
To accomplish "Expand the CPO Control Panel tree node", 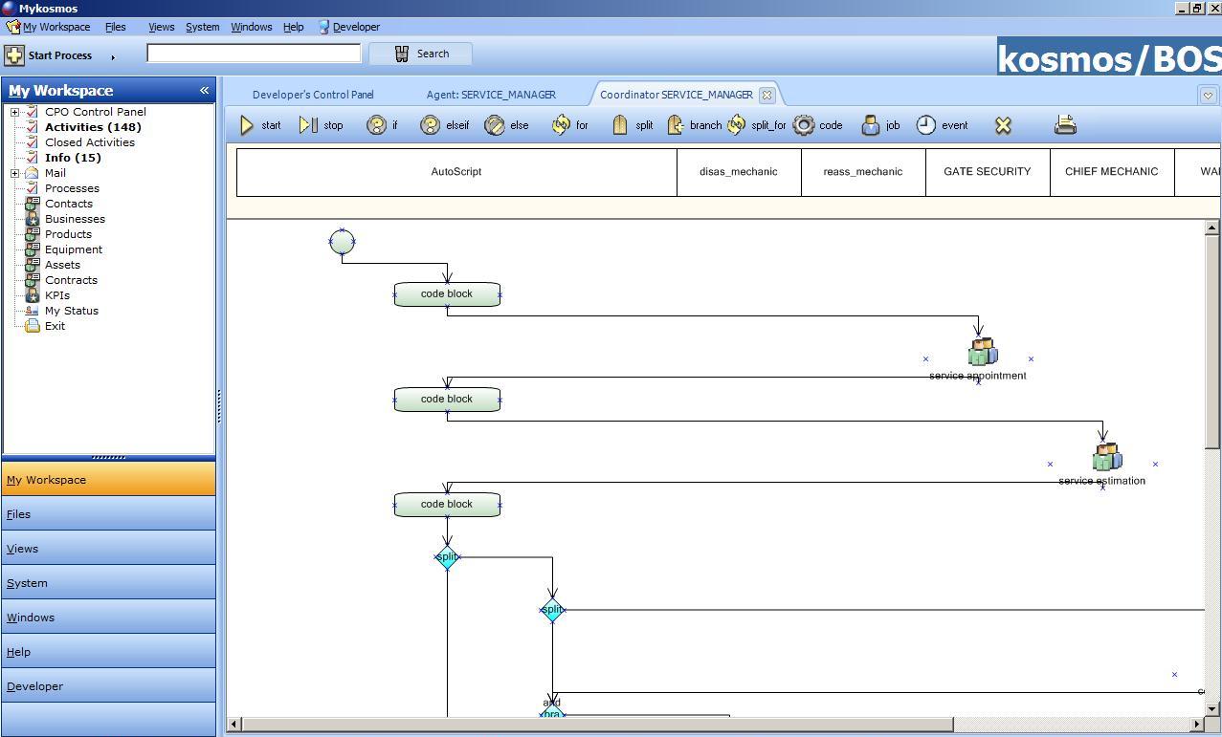I will click(x=15, y=112).
